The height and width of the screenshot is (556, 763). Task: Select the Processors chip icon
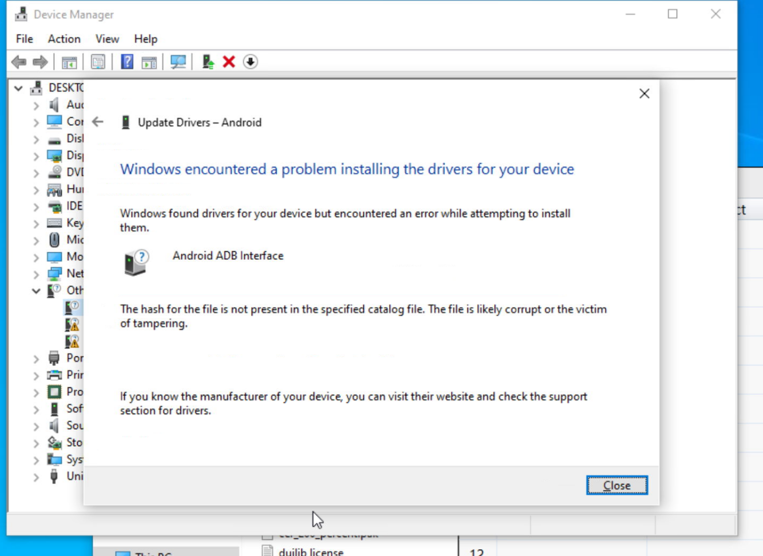click(54, 392)
